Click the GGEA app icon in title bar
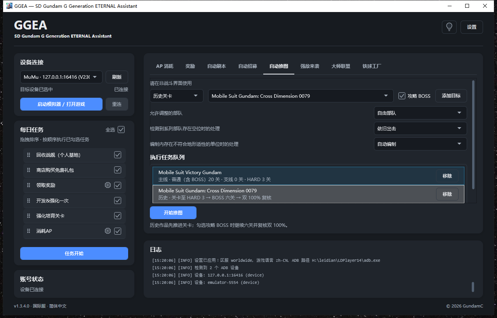This screenshot has height=318, width=497. 9,6
